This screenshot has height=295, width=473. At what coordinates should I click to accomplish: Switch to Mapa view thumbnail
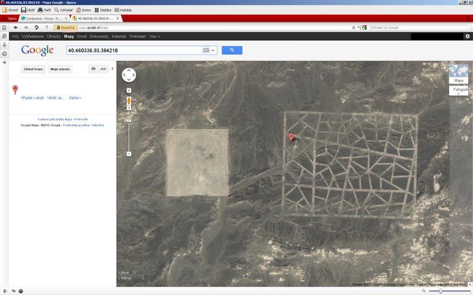458,74
